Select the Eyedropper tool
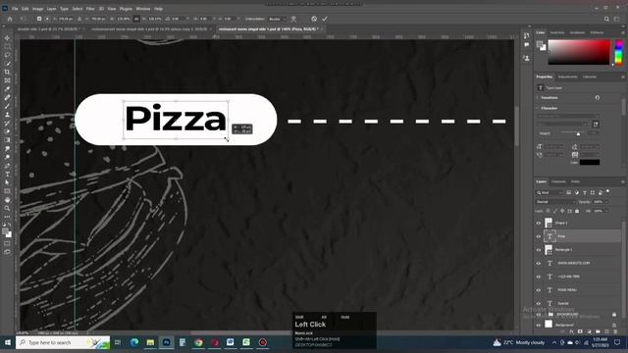Screen dimensions: 628x353 [7, 89]
